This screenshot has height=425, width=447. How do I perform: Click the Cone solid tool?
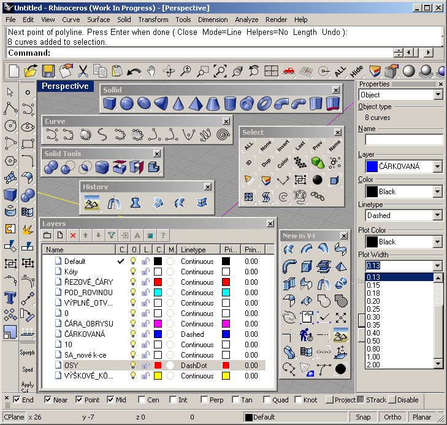tap(178, 103)
